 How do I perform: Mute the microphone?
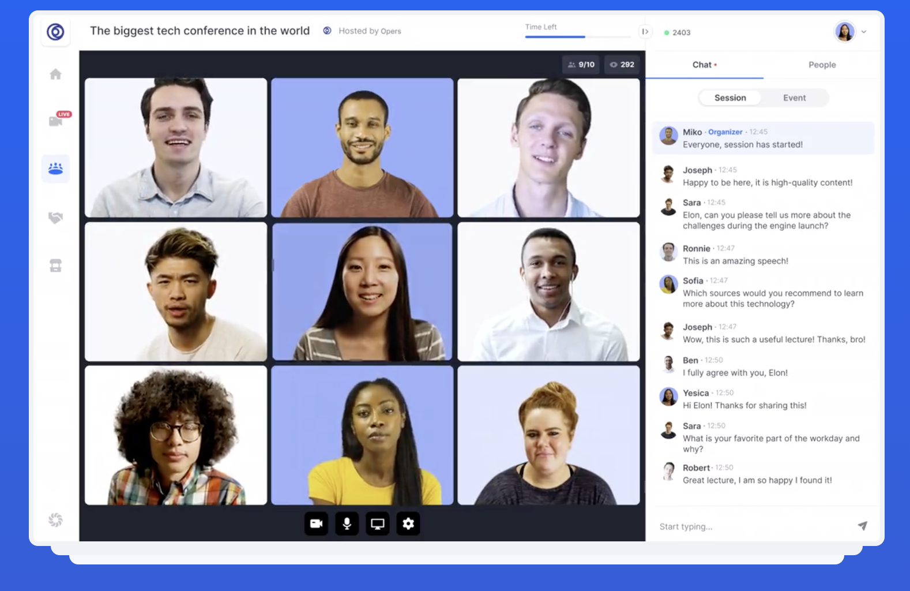(347, 523)
